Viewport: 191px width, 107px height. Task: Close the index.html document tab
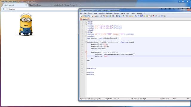(x=89, y=19)
